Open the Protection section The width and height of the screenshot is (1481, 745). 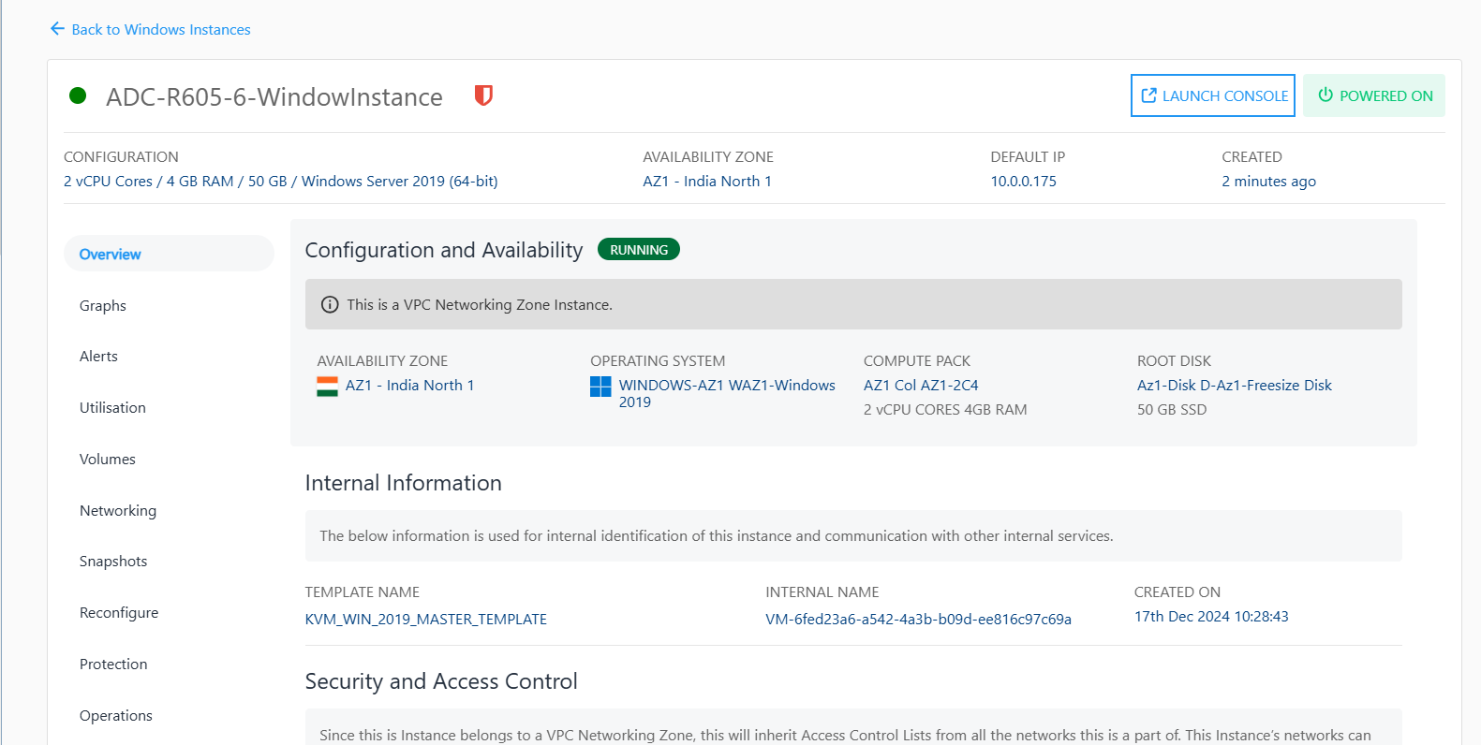coord(113,665)
